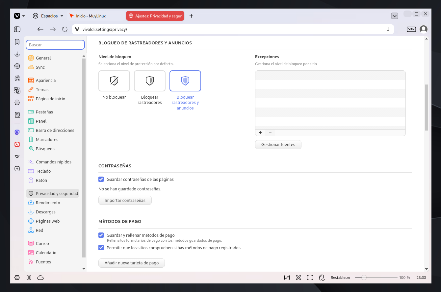Open Temas settings section

tap(53, 89)
